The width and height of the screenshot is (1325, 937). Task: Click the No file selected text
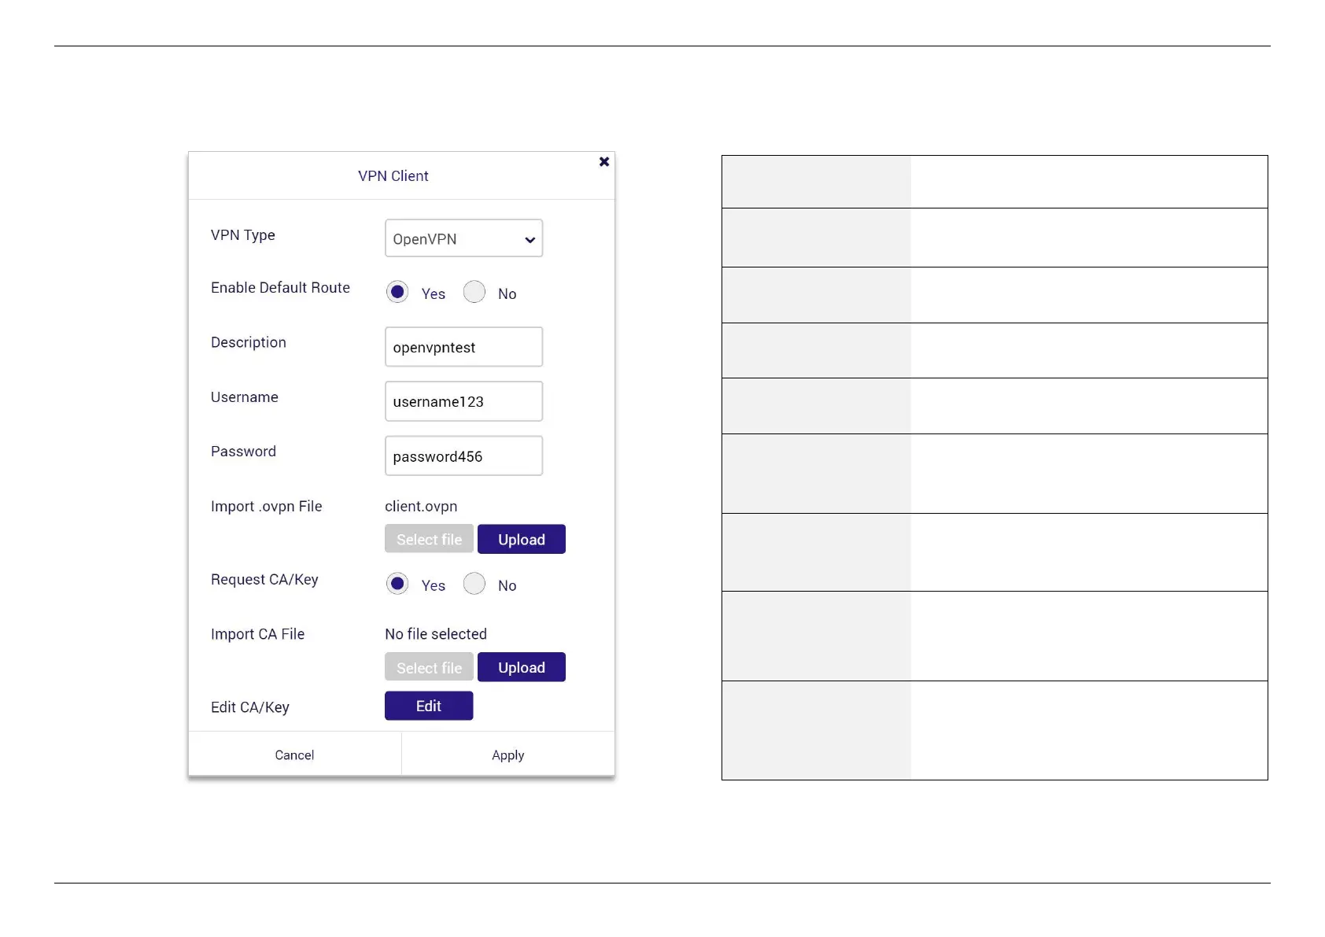tap(436, 634)
